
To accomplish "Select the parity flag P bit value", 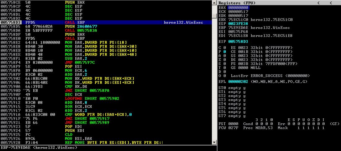I will [225, 51].
